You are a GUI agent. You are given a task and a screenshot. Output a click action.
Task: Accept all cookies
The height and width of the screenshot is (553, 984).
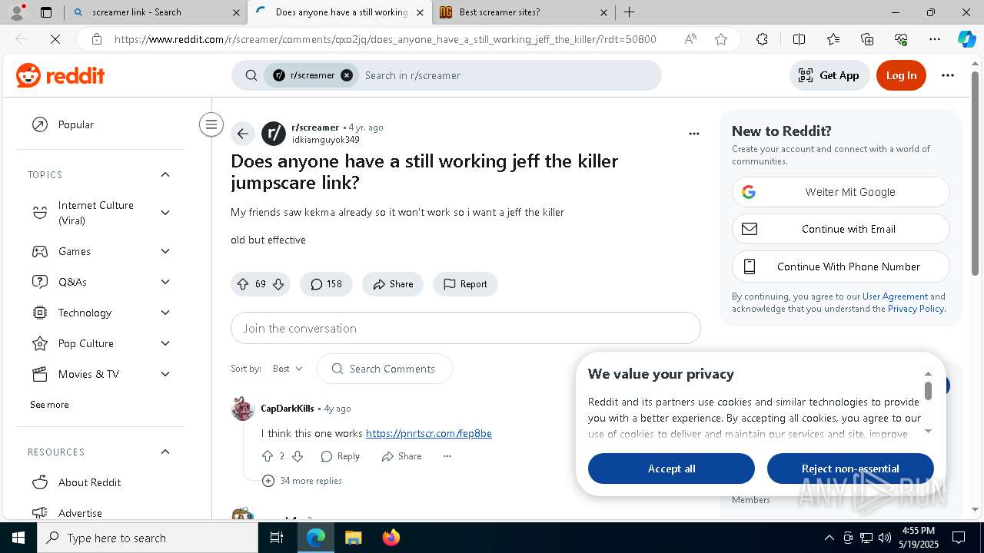(671, 469)
